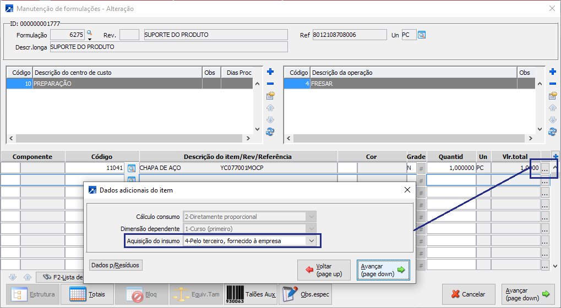Move the component row up with the bottom-left arrow
This screenshot has width=561, height=308.
pos(27,277)
